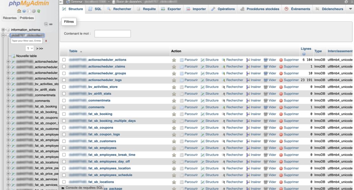This screenshot has width=354, height=190.
Task: Check the fat_sb_employees_day_off checkbox
Action: (x=64, y=162)
